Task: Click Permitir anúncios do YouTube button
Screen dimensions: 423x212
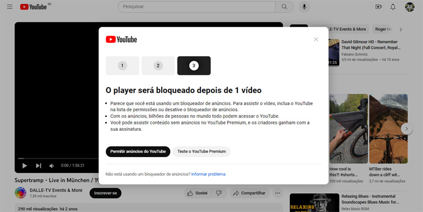Action: [x=138, y=151]
